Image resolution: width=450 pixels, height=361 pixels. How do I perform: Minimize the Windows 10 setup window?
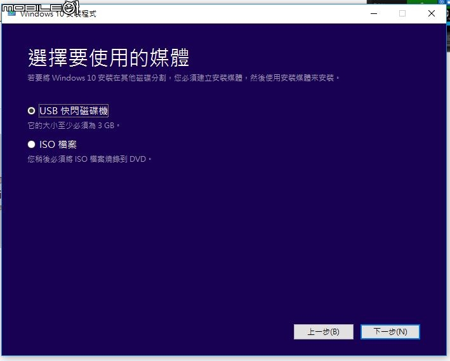click(374, 13)
